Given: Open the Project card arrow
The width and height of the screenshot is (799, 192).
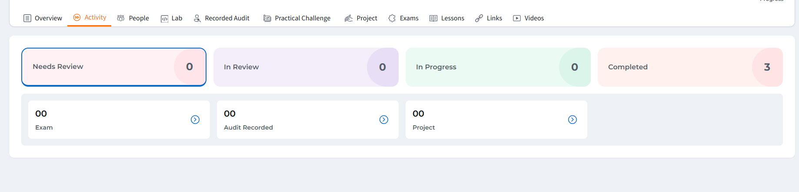Looking at the screenshot, I should tap(573, 120).
